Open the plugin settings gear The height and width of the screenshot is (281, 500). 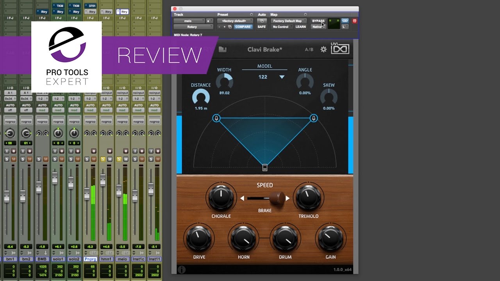click(x=323, y=50)
